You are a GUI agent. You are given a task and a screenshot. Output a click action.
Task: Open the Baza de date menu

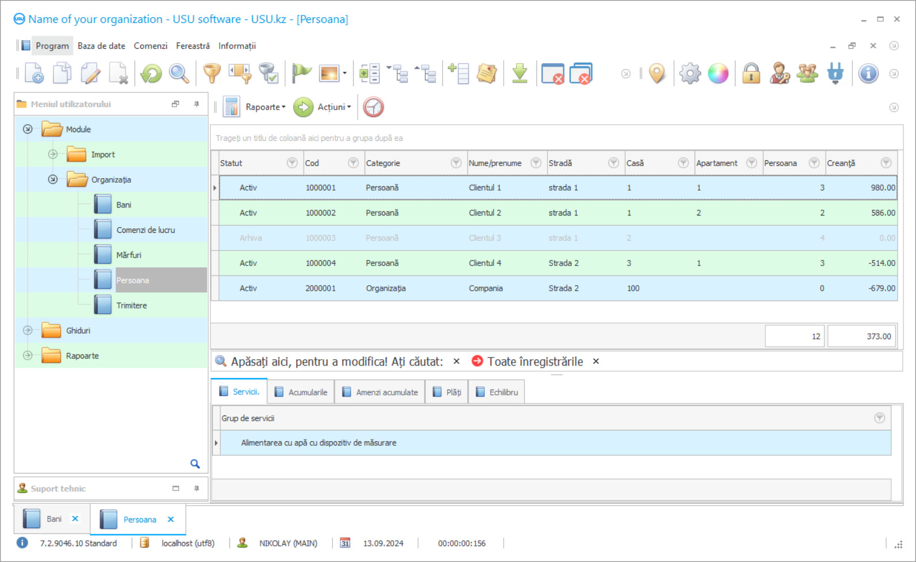(x=101, y=46)
